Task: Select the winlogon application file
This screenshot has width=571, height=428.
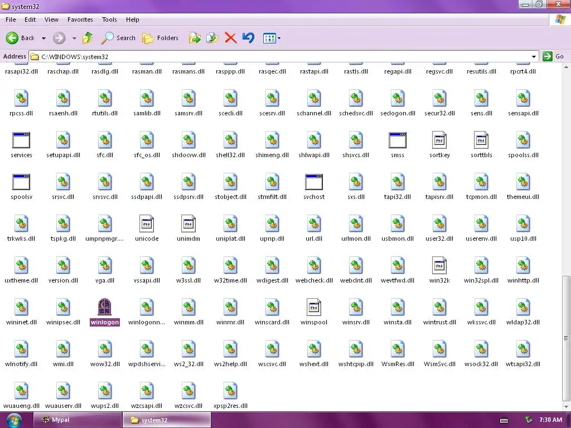Action: pos(104,312)
